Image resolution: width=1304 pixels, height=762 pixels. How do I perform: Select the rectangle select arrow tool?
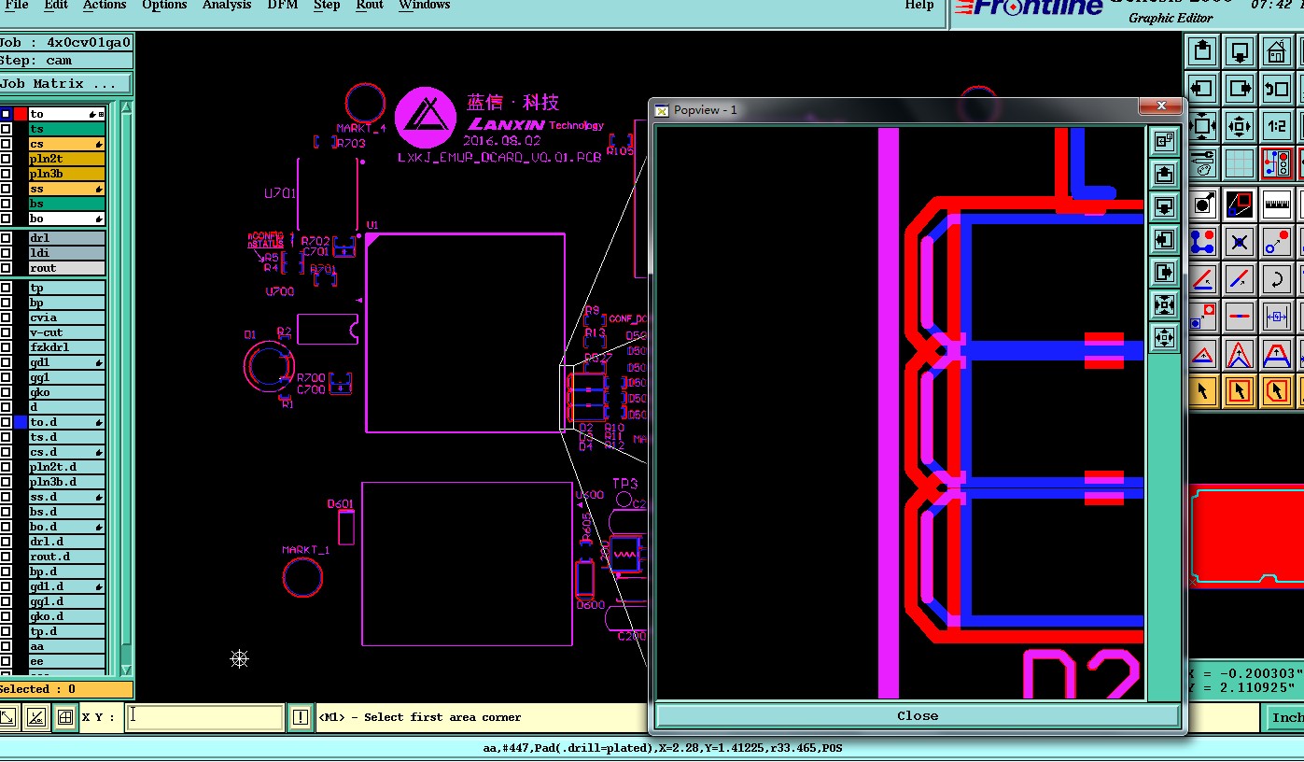[1240, 390]
